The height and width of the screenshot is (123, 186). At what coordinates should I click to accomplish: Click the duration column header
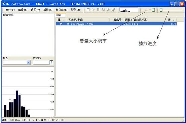tap(172, 20)
